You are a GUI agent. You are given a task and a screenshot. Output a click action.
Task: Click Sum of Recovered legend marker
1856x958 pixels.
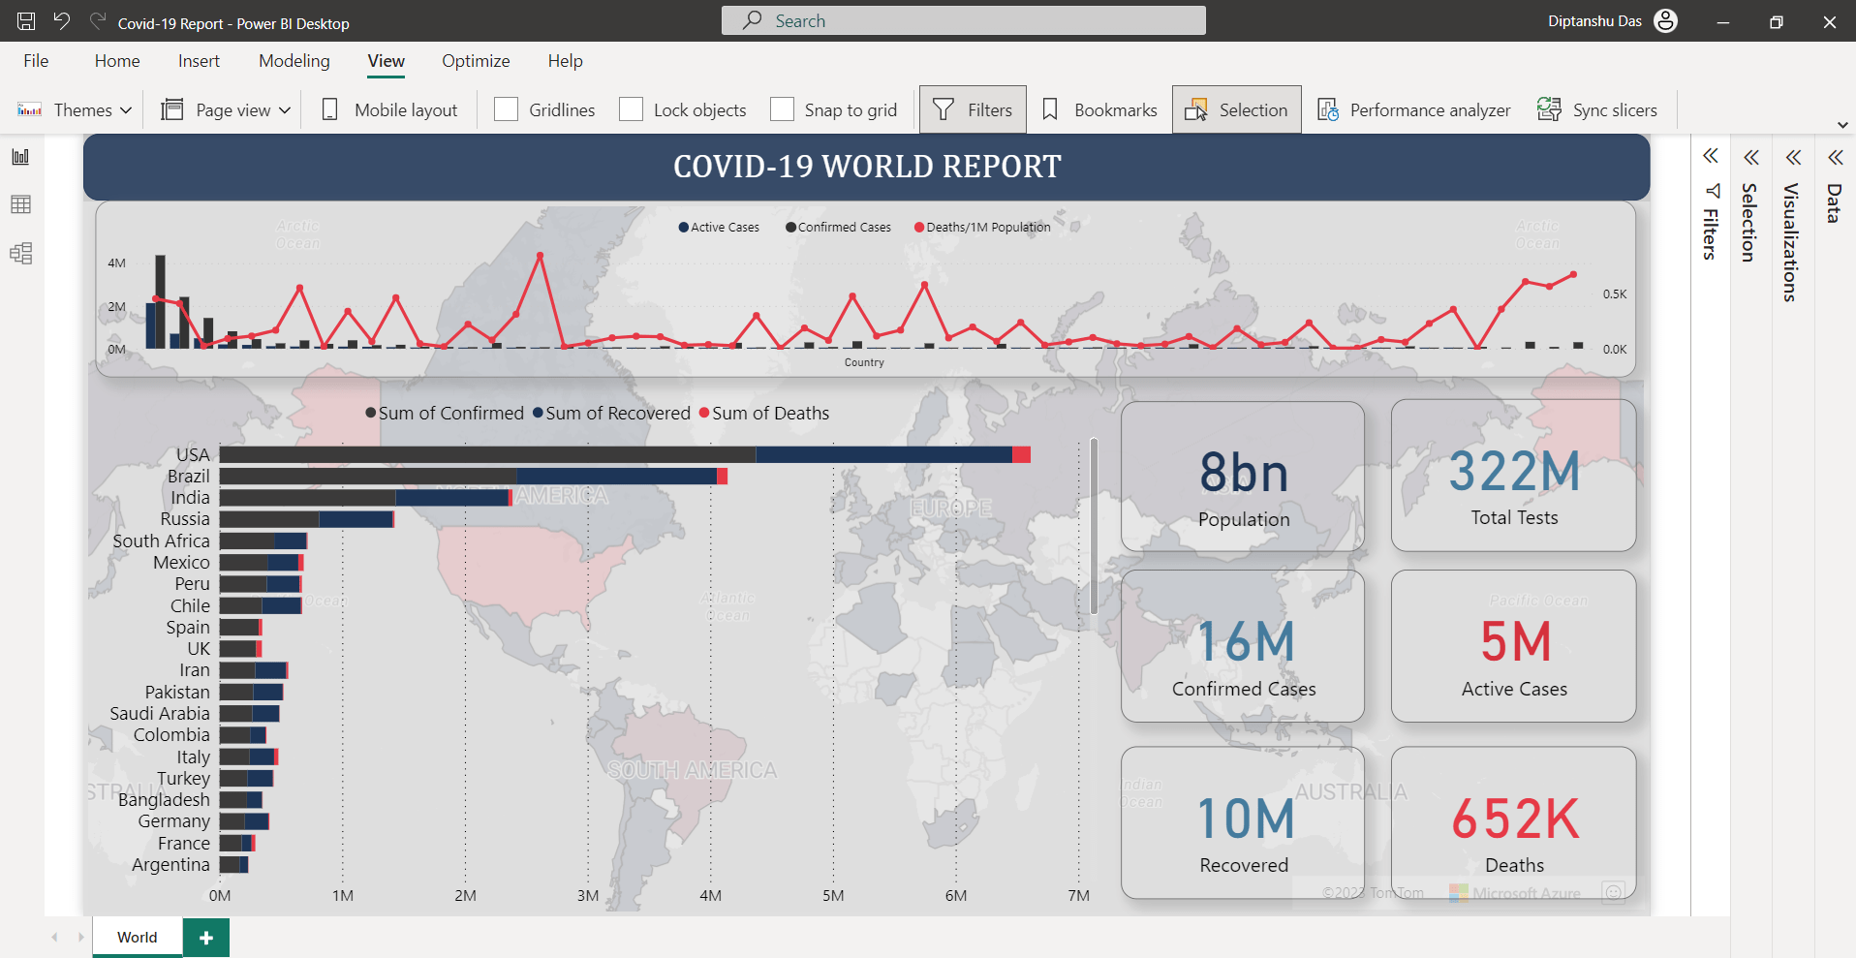[x=538, y=414]
